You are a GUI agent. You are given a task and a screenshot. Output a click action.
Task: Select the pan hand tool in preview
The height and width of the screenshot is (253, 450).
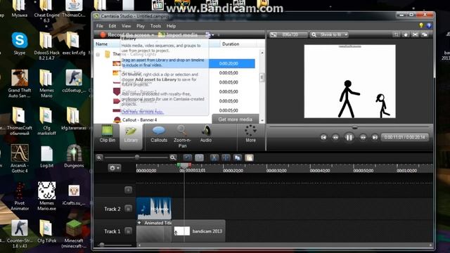[406, 34]
